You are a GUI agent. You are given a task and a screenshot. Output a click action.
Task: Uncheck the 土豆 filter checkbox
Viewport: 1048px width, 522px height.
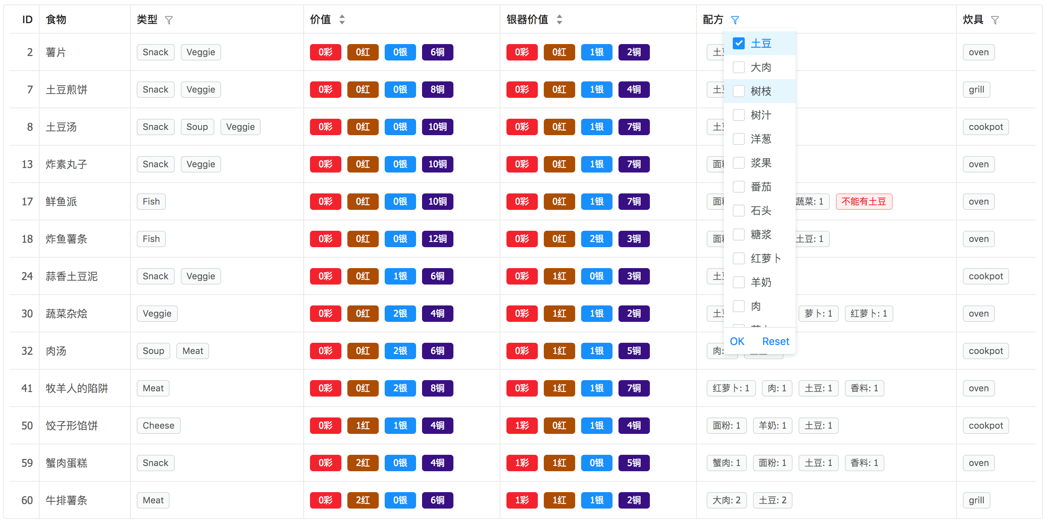pos(738,43)
